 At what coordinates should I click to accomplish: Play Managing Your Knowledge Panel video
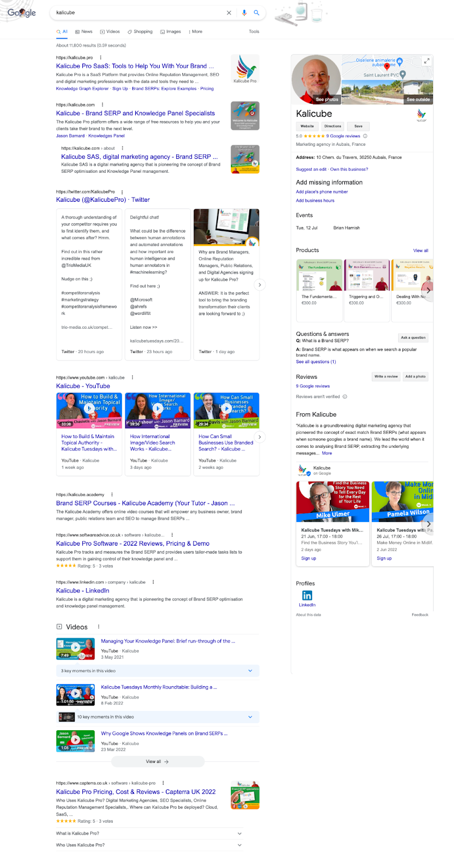click(76, 648)
